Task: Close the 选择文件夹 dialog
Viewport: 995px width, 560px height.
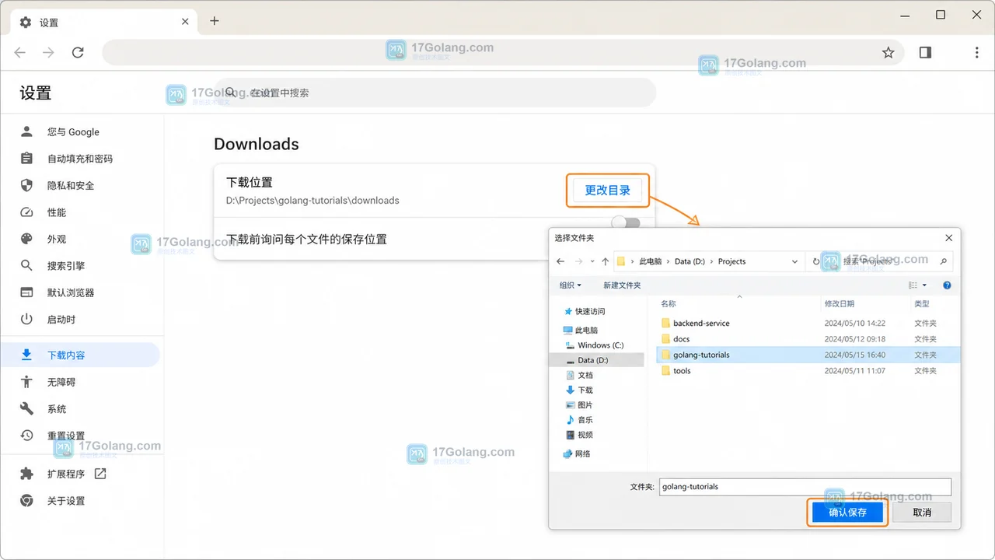Action: (948, 238)
